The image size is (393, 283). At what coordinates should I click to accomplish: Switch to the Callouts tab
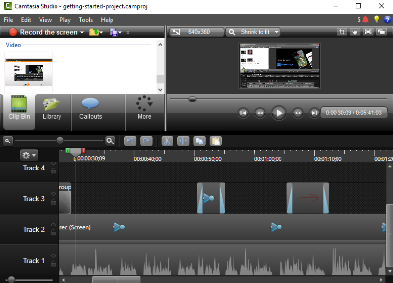tap(91, 112)
